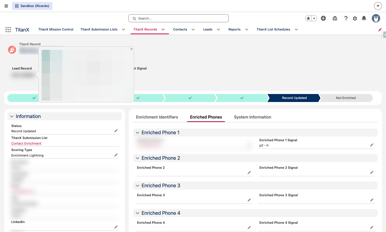This screenshot has height=232, width=386.
Task: Open TitanX Records dropdown chevron
Action: (163, 29)
